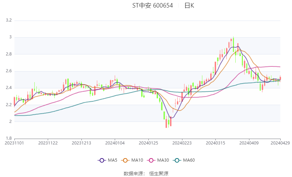Click y-axis value 2.8

9,54
